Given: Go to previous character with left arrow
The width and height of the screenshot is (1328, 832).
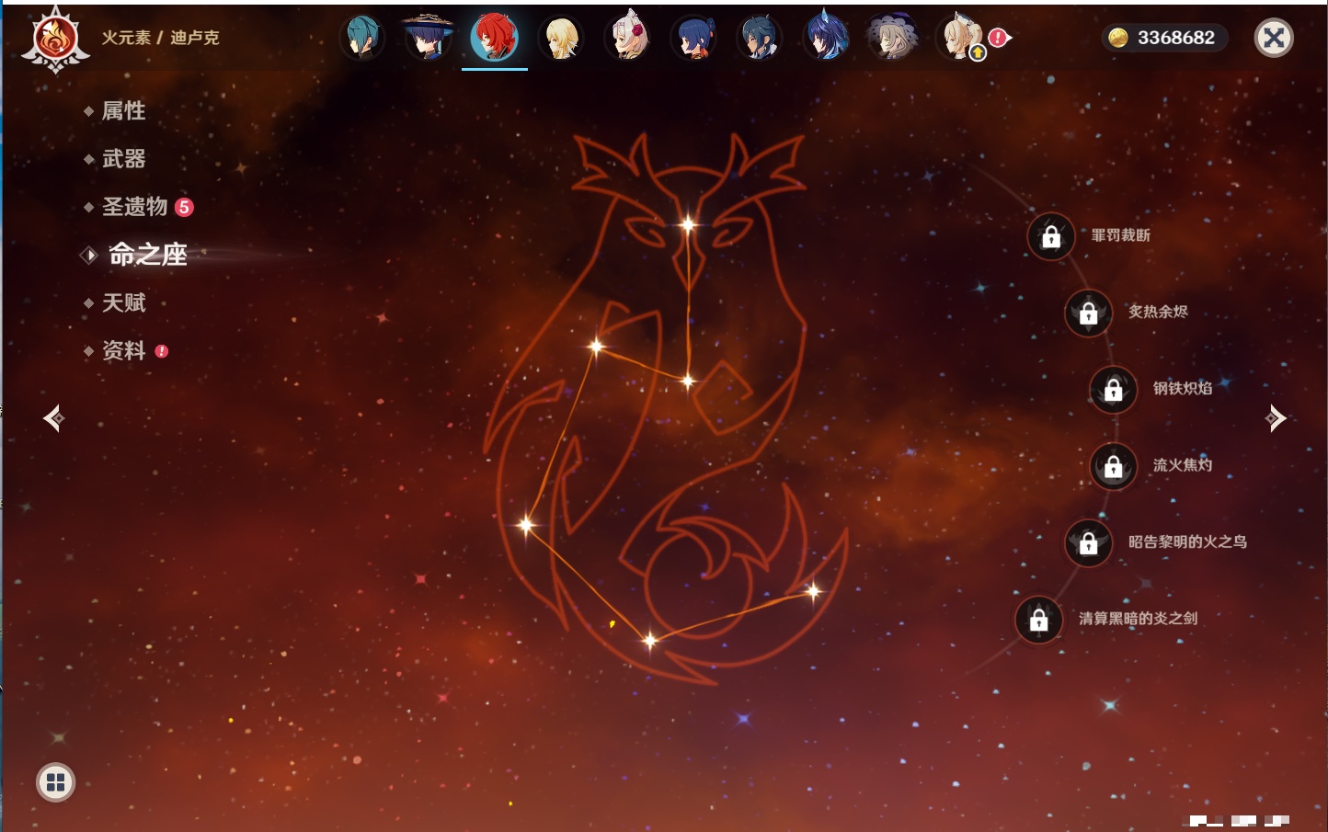Looking at the screenshot, I should (x=53, y=418).
